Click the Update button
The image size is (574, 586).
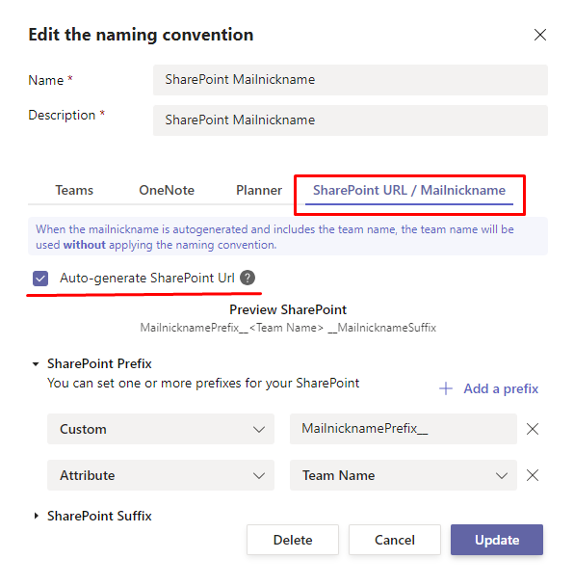[x=497, y=540]
